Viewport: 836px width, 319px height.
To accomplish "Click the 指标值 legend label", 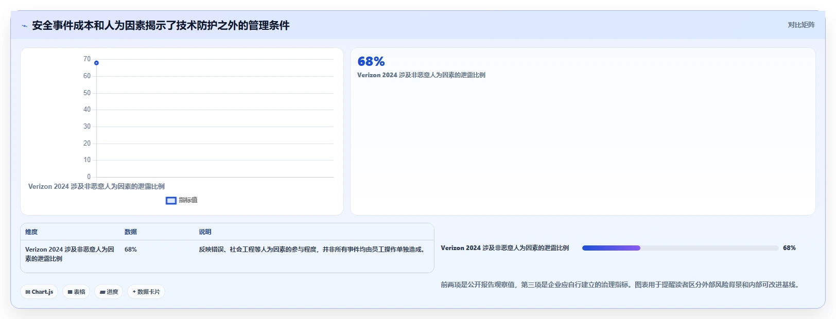I will point(188,200).
